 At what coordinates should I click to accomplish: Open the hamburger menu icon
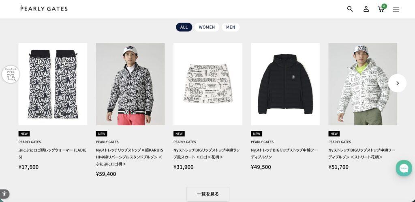click(x=396, y=9)
